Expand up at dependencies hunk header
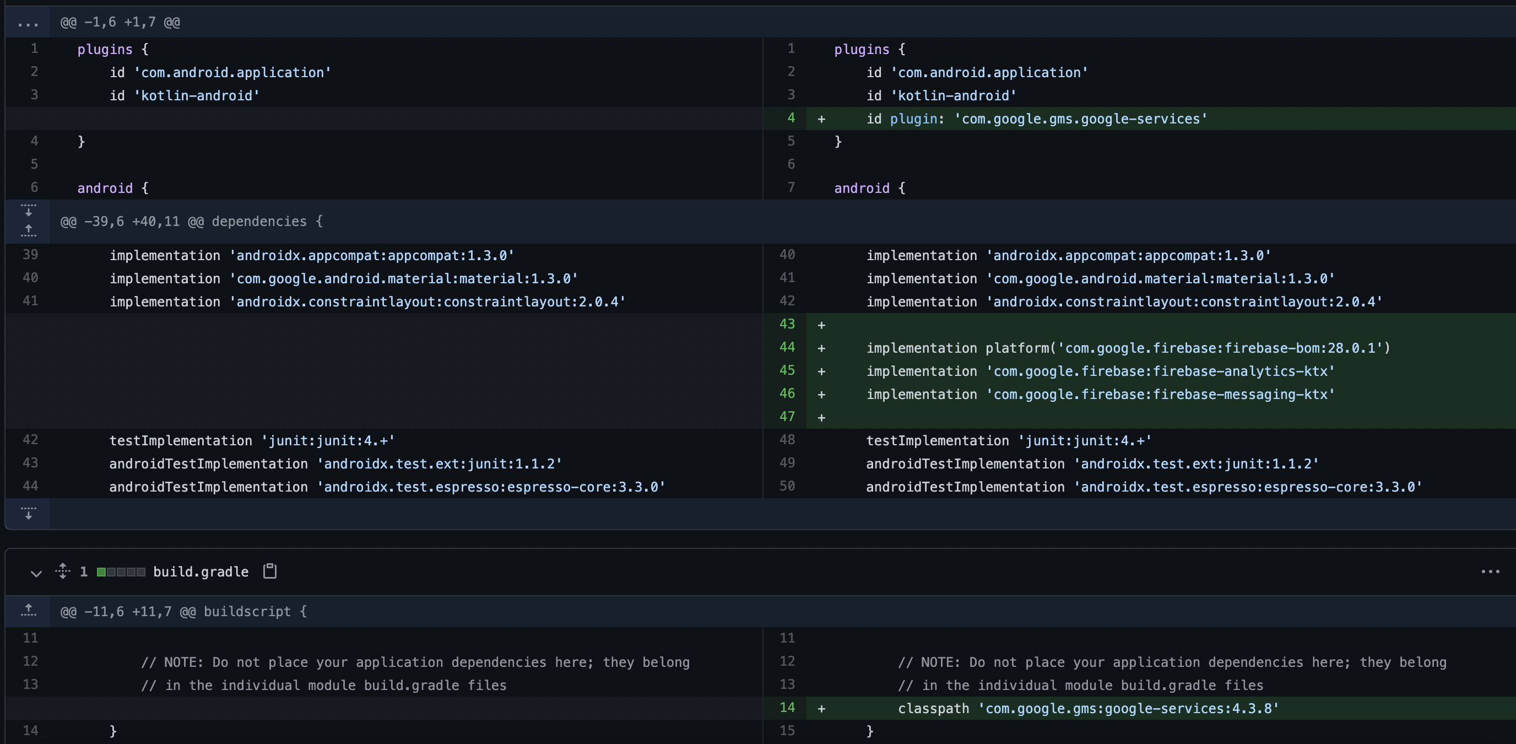The width and height of the screenshot is (1516, 744). coord(28,231)
